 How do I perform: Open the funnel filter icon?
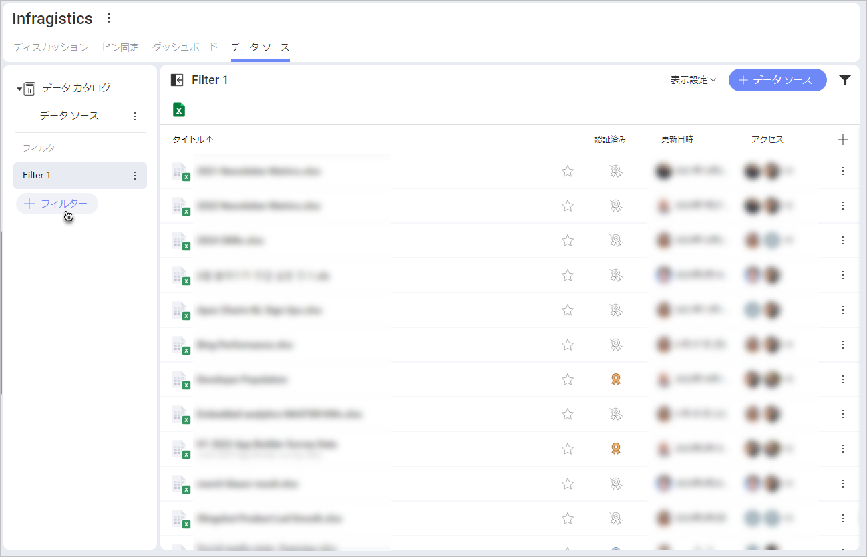pyautogui.click(x=845, y=80)
